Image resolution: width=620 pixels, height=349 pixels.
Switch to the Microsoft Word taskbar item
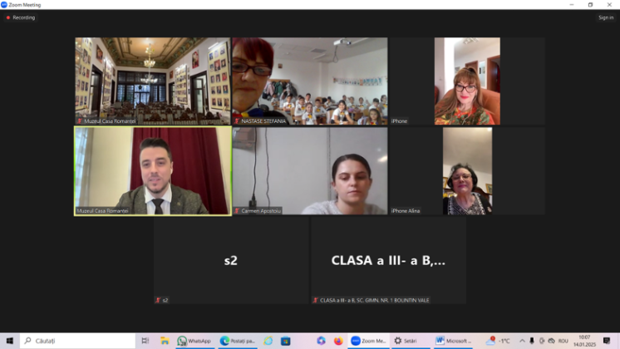click(453, 341)
